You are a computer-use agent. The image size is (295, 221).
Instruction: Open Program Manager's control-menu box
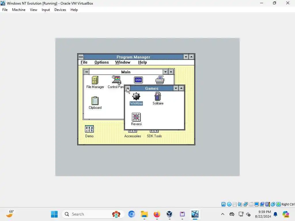pos(81,57)
